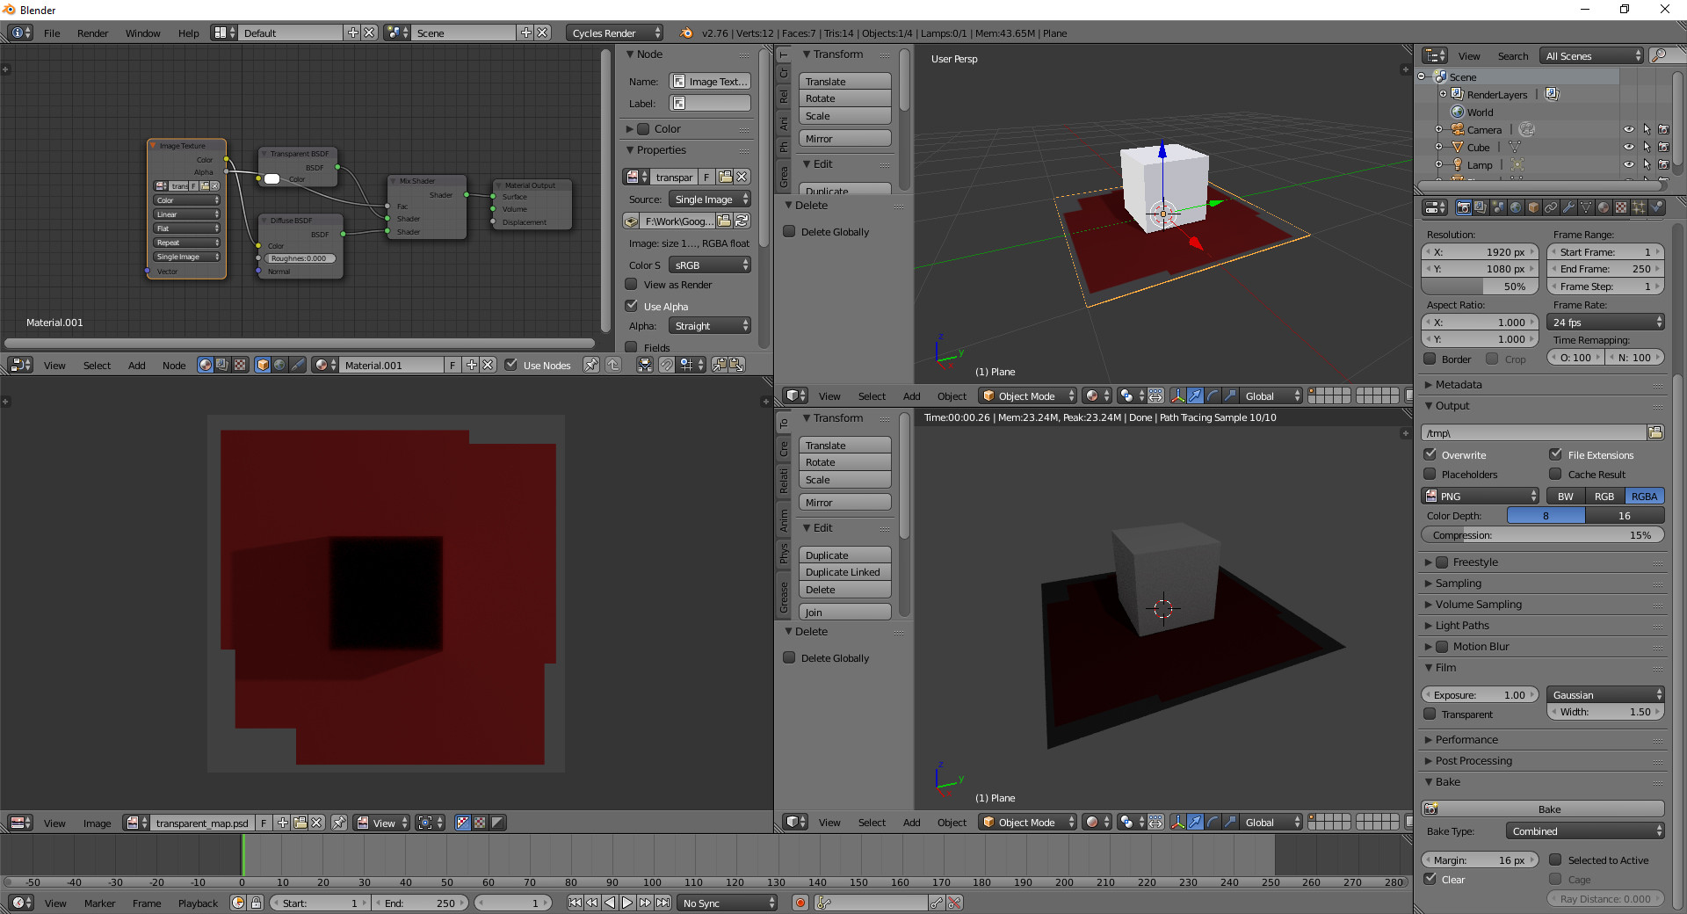
Task: Hide the Lamp with its eye icon
Action: tap(1629, 164)
